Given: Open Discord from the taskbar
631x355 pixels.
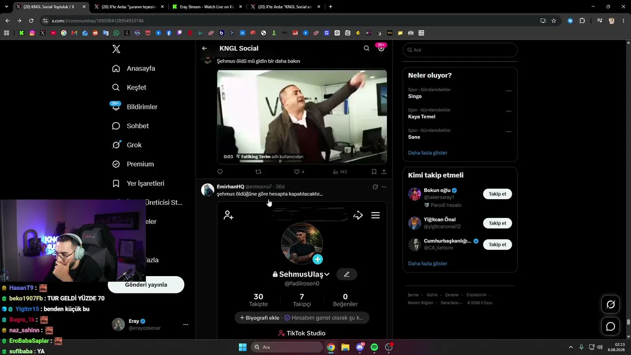Looking at the screenshot, I should pos(360,347).
